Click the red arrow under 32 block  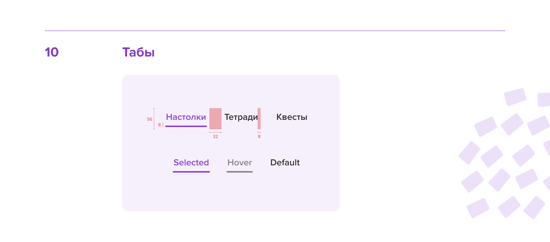[215, 132]
